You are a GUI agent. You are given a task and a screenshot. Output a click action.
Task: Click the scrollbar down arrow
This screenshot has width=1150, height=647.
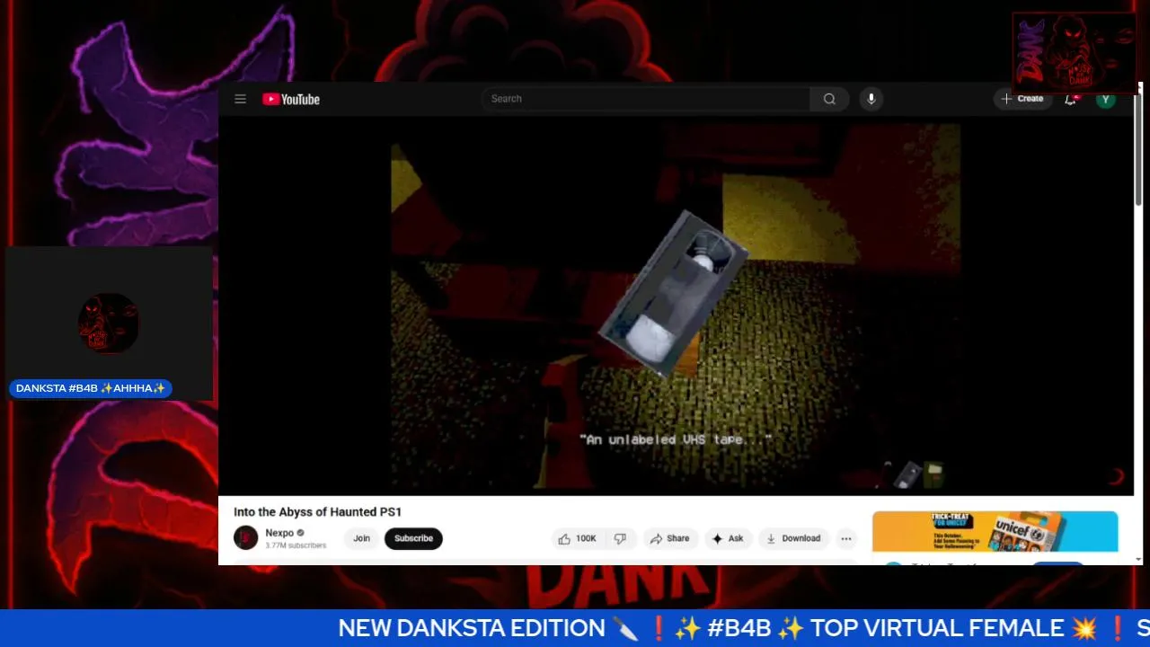tap(1139, 559)
